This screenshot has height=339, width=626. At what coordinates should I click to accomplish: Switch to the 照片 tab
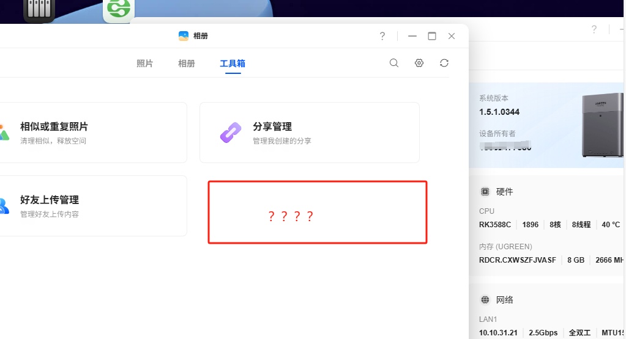coord(144,64)
